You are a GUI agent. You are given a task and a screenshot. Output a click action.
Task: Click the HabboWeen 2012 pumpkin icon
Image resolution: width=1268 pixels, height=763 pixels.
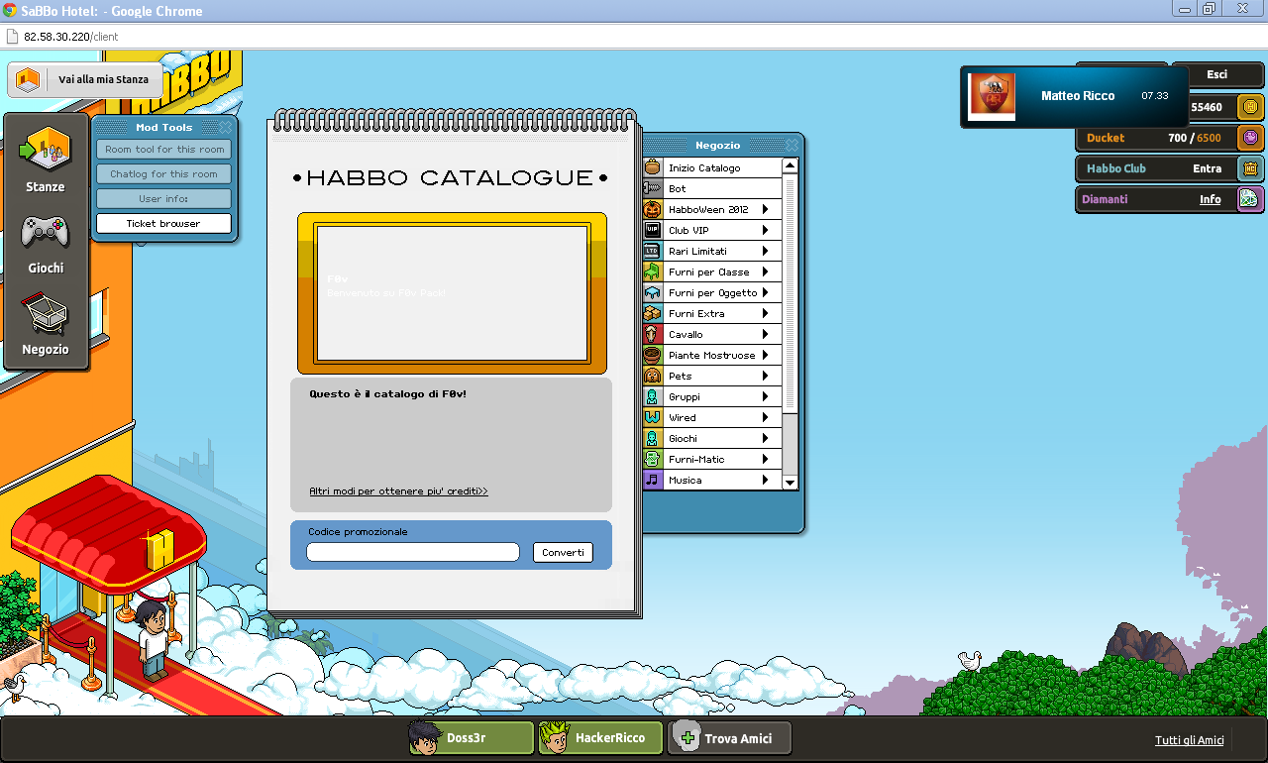(652, 209)
